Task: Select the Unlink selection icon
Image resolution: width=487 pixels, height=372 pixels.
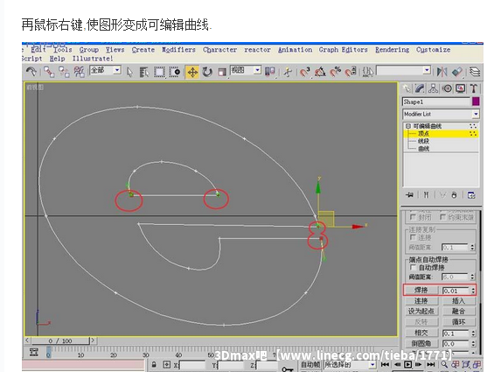Action: [65, 72]
